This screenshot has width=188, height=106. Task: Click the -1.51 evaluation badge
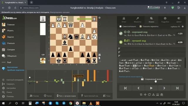[180, 34]
